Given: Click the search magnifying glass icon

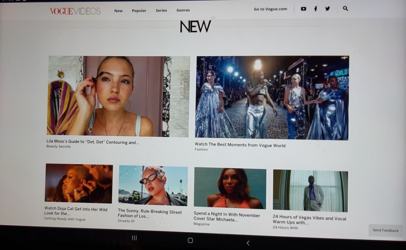Looking at the screenshot, I should coord(345,8).
